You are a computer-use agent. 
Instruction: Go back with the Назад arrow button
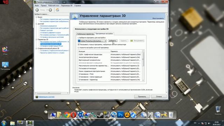point(37,10)
